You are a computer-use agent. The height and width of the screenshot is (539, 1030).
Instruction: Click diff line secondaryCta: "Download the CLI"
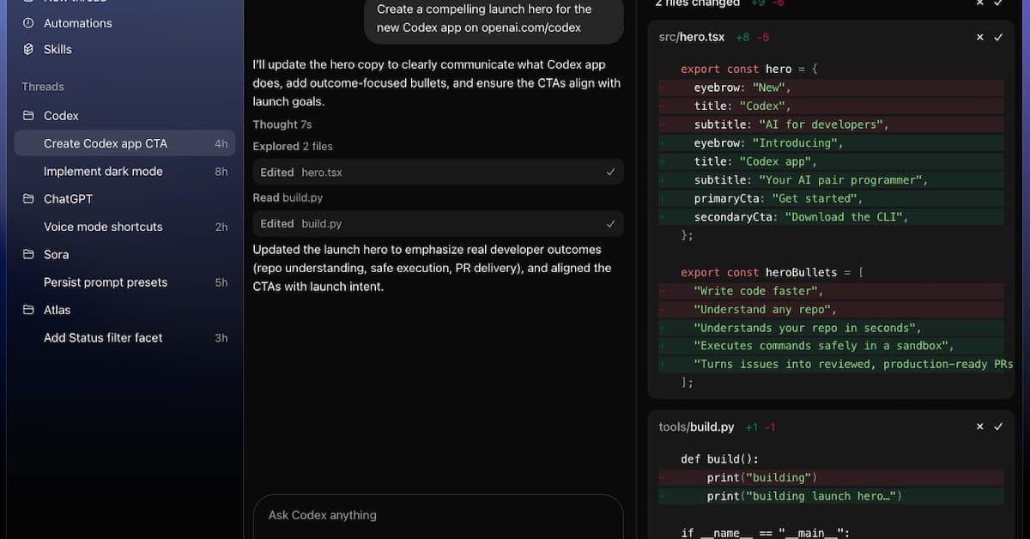click(x=831, y=217)
